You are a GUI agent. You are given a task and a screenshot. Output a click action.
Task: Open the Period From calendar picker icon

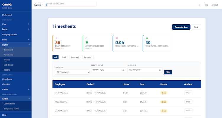pyautogui.click(x=123, y=70)
